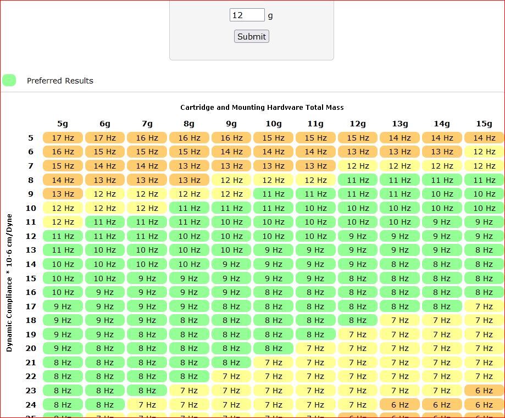Select the 12g column header

[358, 124]
